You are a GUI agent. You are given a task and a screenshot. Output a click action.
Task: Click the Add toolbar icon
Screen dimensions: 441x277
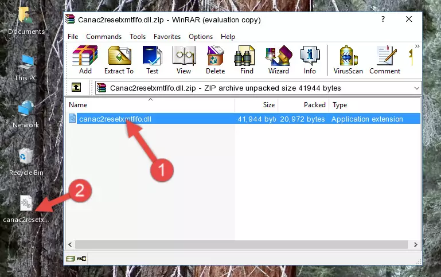85,60
